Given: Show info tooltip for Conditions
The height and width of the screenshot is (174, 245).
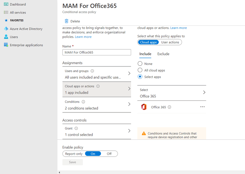Looking at the screenshot, I should click(83, 102).
